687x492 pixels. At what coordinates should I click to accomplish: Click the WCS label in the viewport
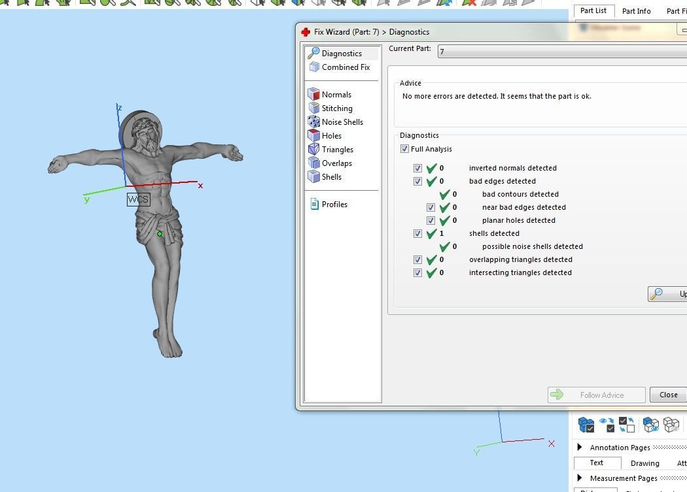point(138,199)
